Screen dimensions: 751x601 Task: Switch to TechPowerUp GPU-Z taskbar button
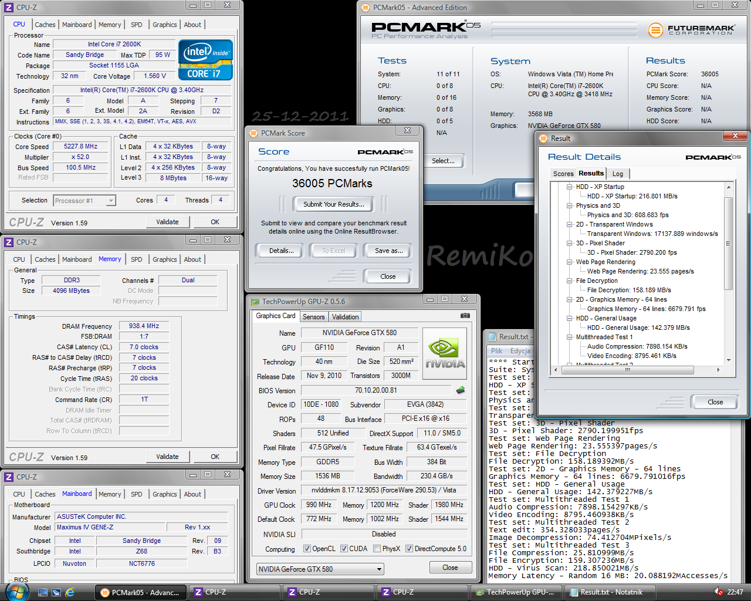[x=516, y=592]
